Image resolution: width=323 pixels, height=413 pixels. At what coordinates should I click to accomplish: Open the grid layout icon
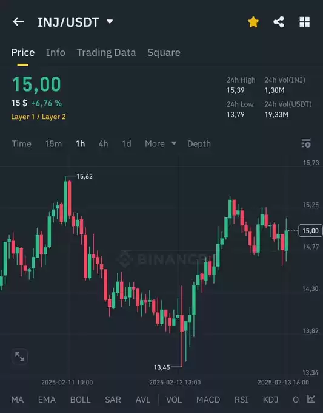[305, 22]
